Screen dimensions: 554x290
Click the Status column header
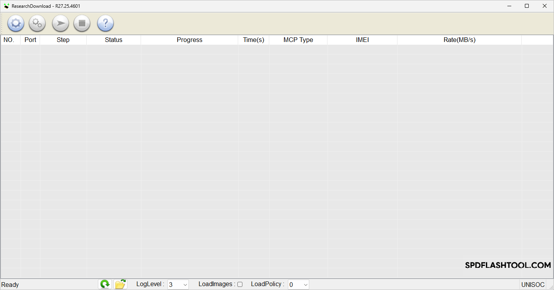113,40
